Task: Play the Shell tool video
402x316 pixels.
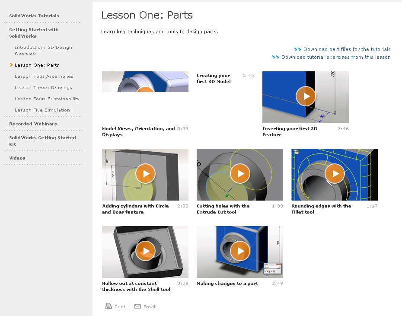Action: pyautogui.click(x=146, y=251)
